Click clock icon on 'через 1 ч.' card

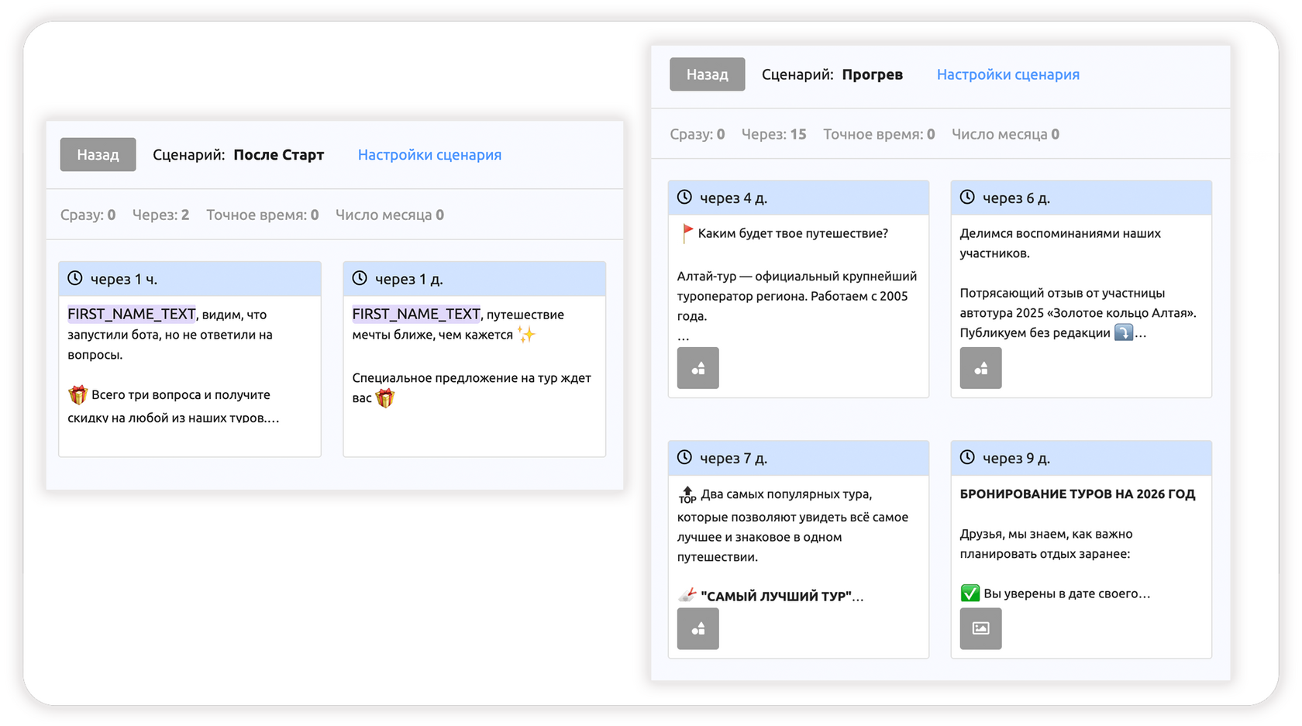[x=74, y=277]
